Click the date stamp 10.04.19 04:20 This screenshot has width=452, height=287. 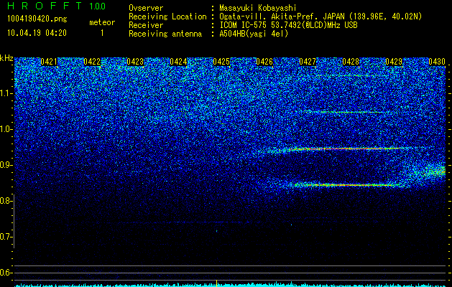37,33
